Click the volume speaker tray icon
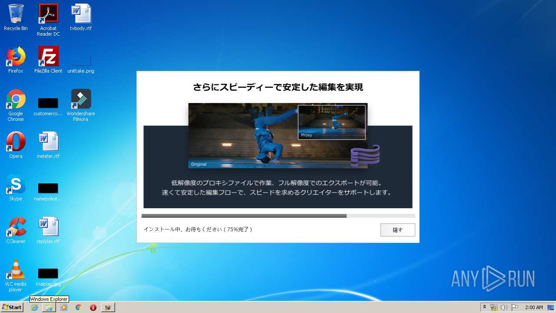 pyautogui.click(x=504, y=307)
